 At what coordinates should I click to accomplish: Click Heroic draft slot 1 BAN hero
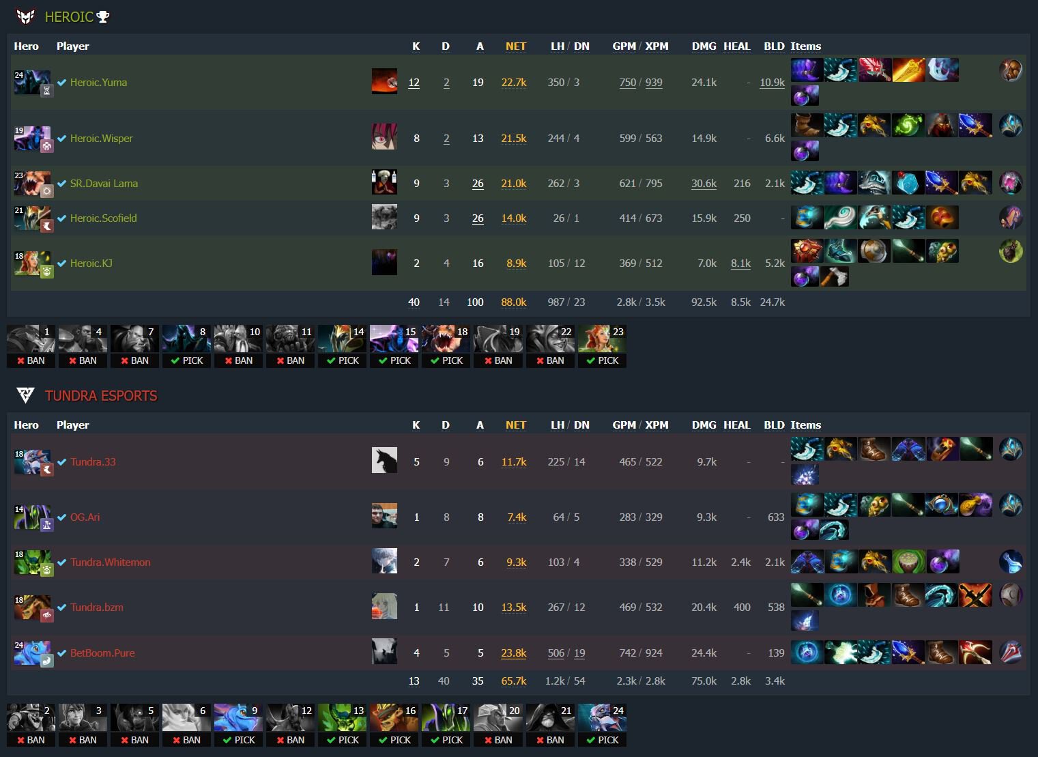click(31, 339)
